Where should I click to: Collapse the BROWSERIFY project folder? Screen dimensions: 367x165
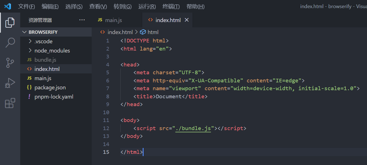[43, 32]
